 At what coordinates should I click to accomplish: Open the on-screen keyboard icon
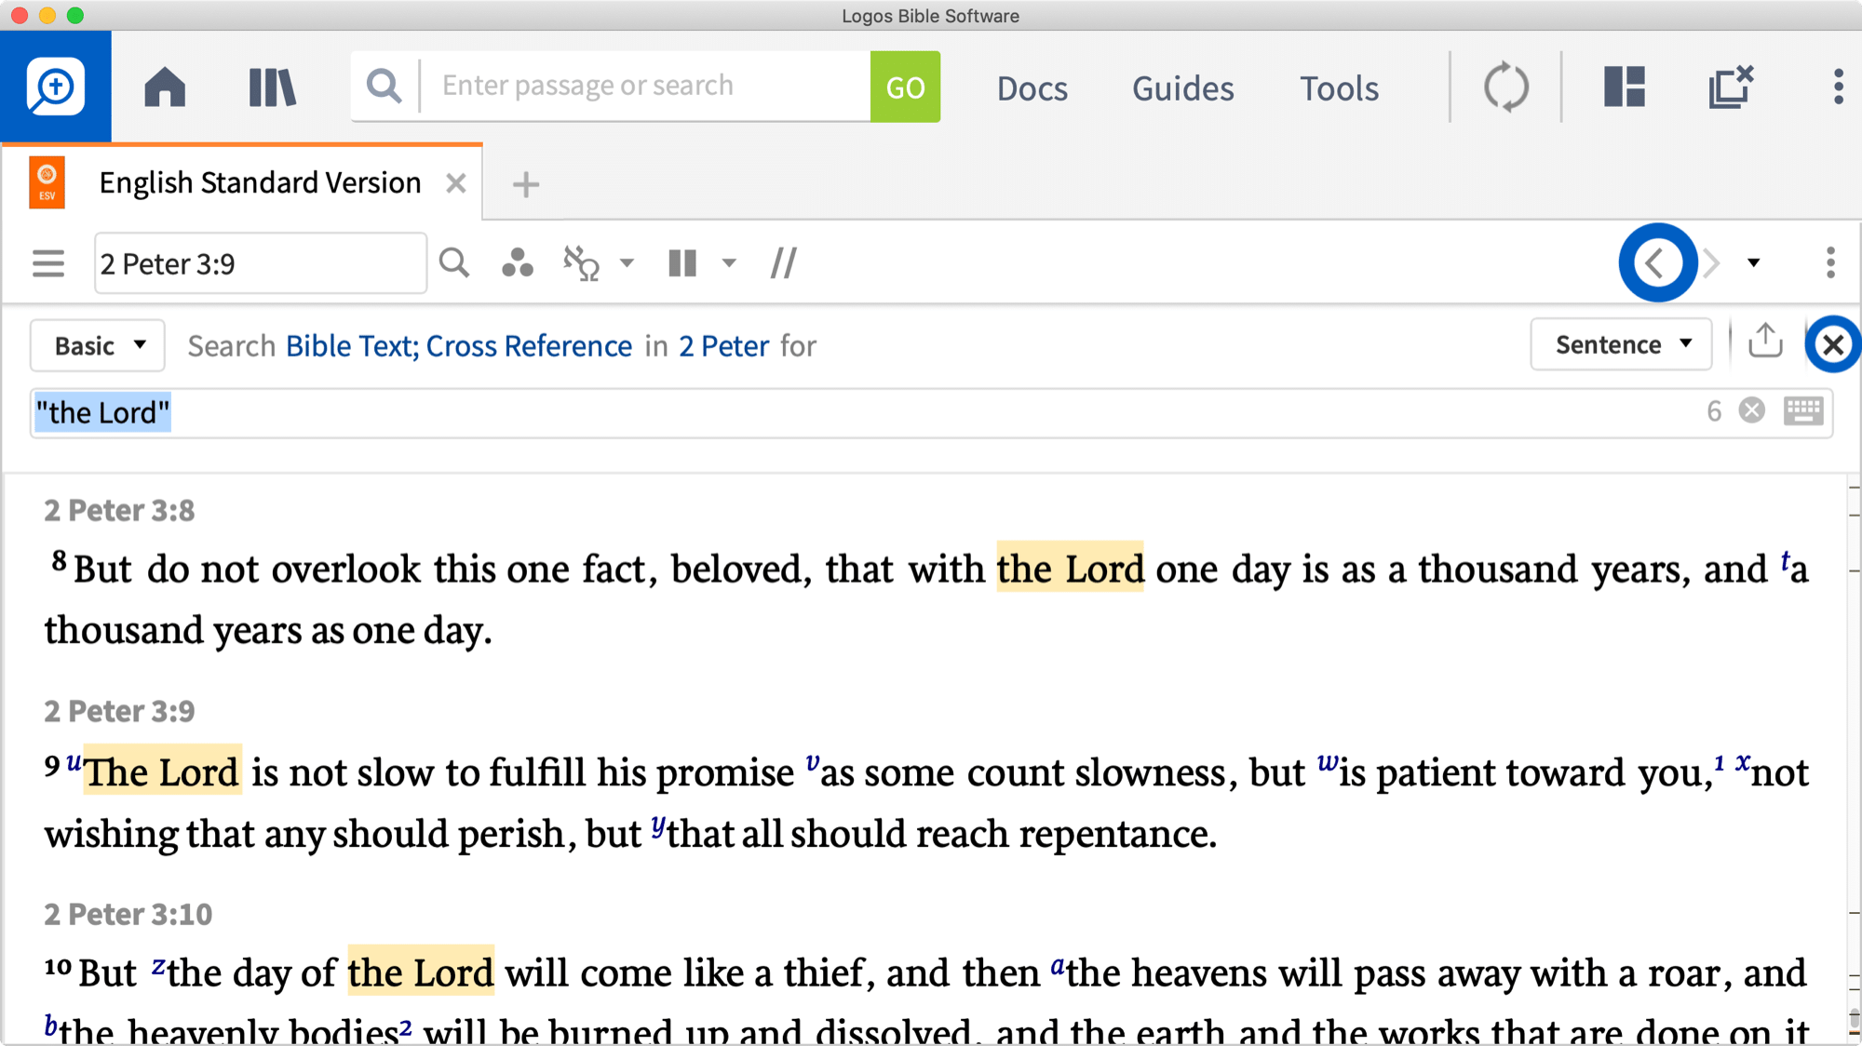tap(1803, 410)
